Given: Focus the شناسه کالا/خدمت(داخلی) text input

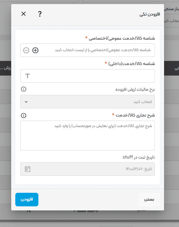Looking at the screenshot, I should point(88,76).
